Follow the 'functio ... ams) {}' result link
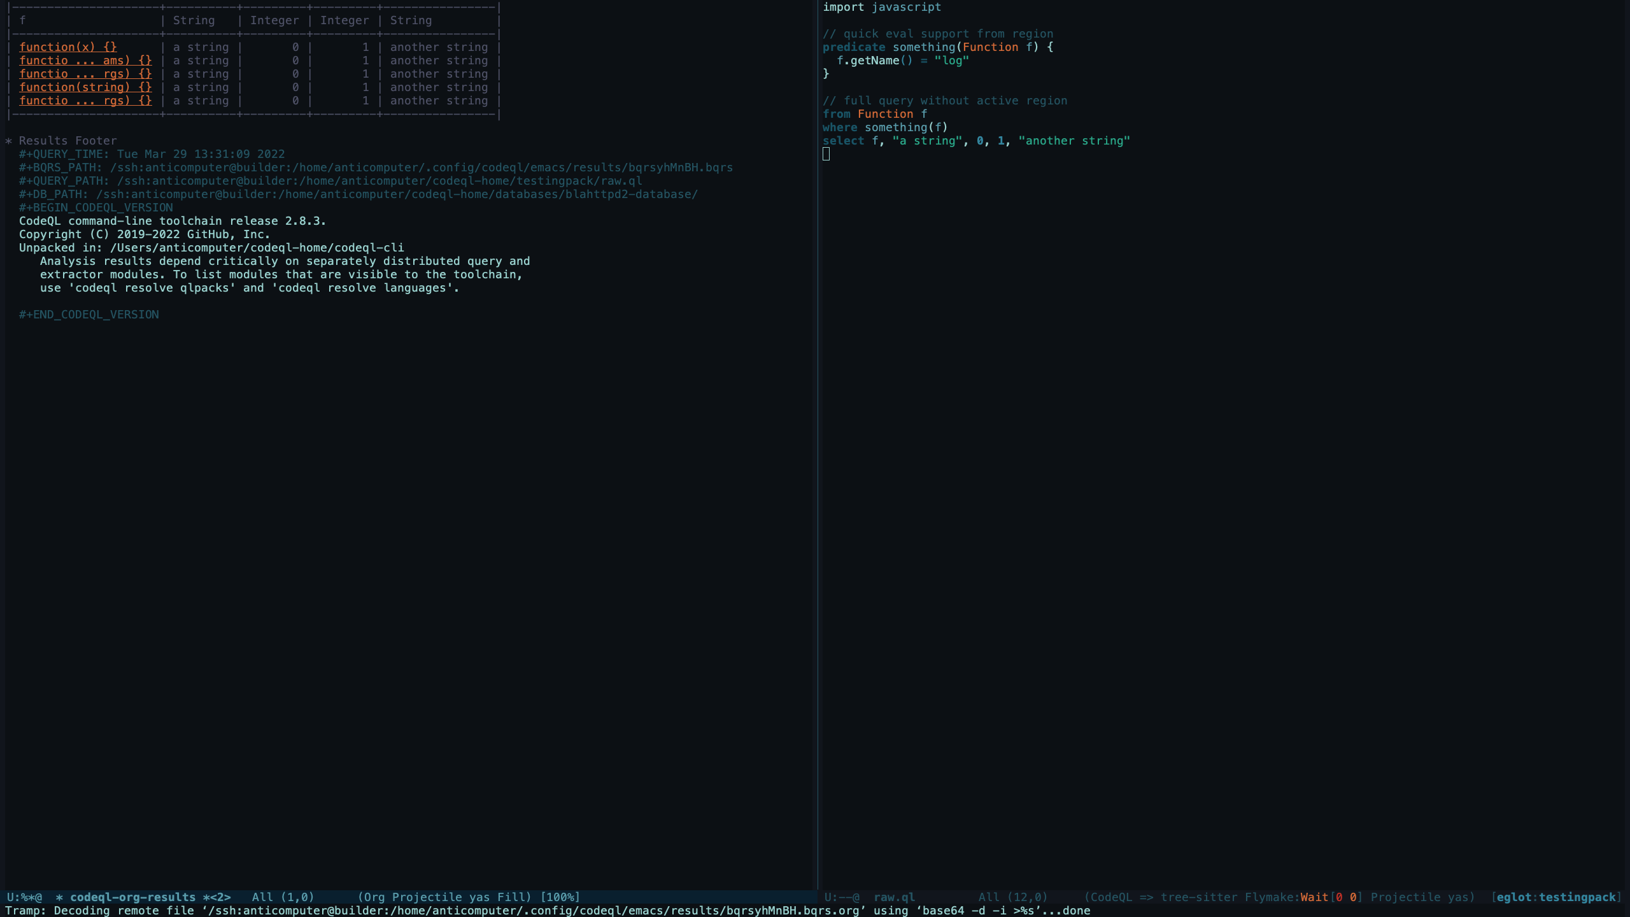1630x917 pixels. click(x=85, y=60)
